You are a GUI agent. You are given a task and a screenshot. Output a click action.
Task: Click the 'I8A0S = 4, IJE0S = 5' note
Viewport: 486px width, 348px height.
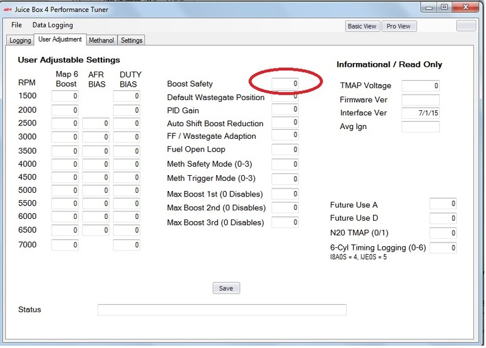[x=358, y=257]
